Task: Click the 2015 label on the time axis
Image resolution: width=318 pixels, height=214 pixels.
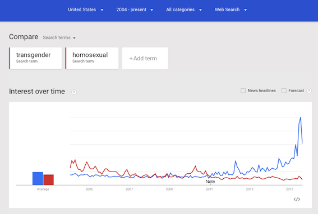Action: 289,189
